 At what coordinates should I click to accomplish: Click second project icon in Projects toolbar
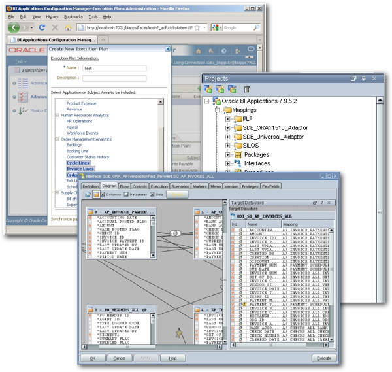coord(220,89)
